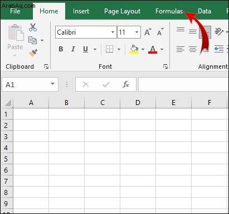Click the Copy icon in Clipboard group
229x214 pixels.
coord(32,40)
